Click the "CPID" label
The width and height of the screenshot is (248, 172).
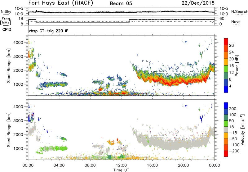point(7,29)
